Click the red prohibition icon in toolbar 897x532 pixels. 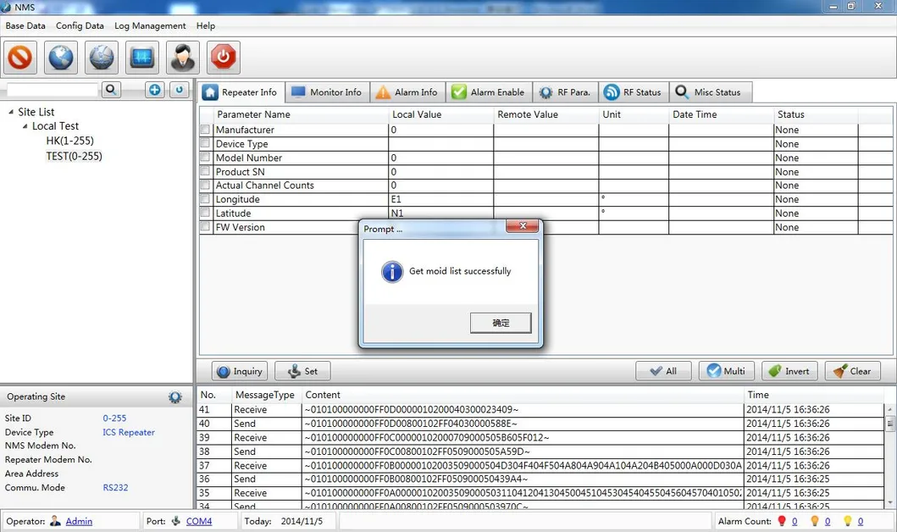[20, 58]
